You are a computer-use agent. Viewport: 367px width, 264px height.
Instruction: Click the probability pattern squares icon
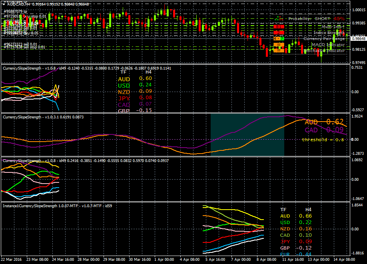(x=278, y=18)
